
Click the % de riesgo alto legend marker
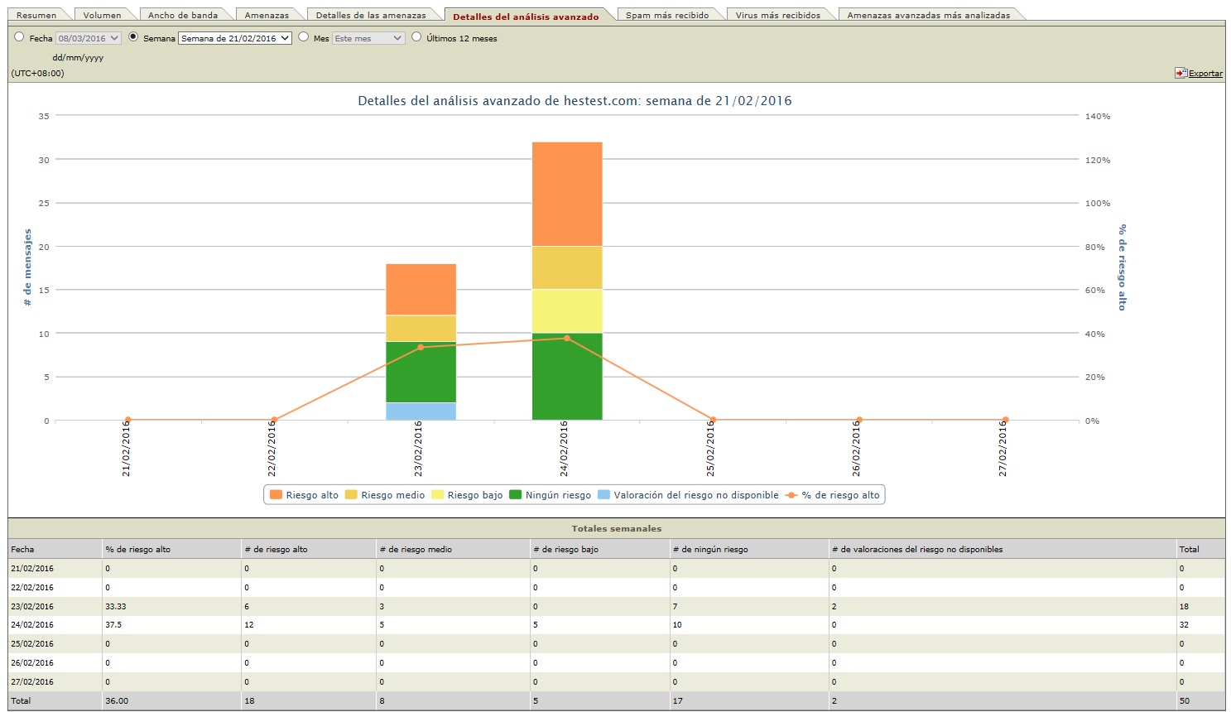pyautogui.click(x=791, y=495)
